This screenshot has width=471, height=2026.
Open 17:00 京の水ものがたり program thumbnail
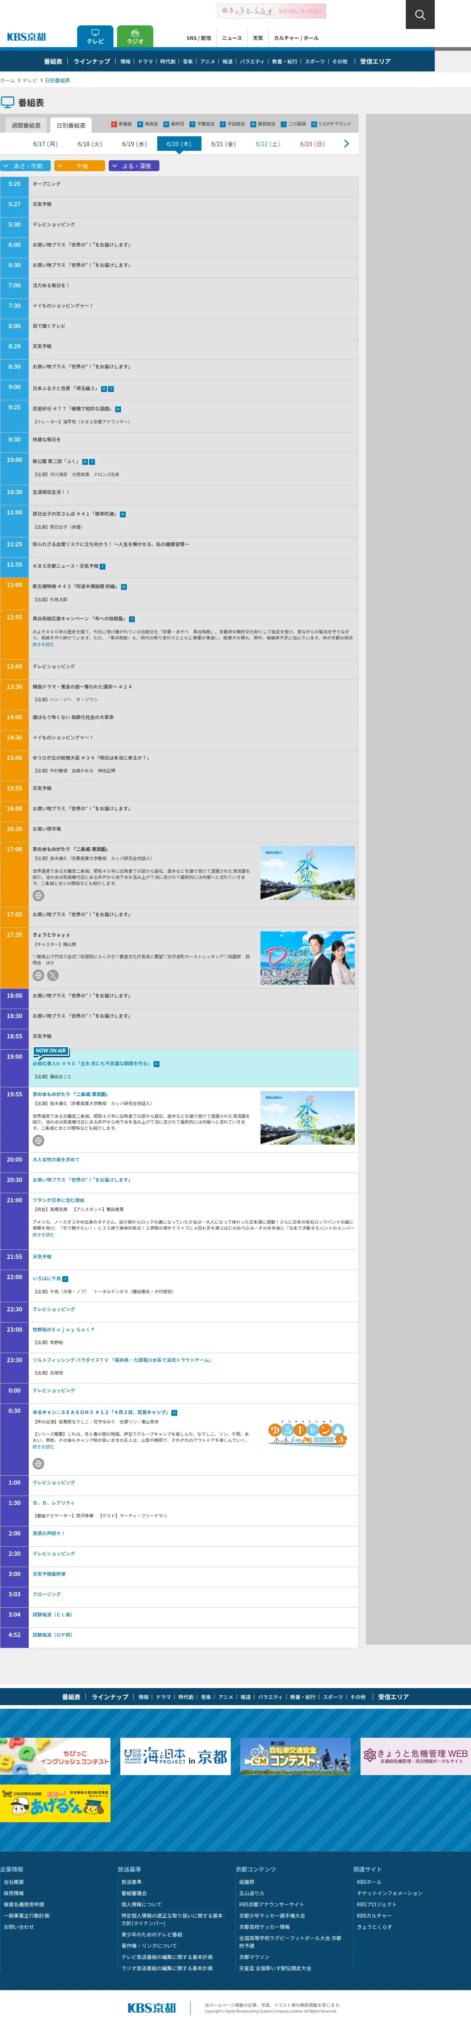pos(308,872)
